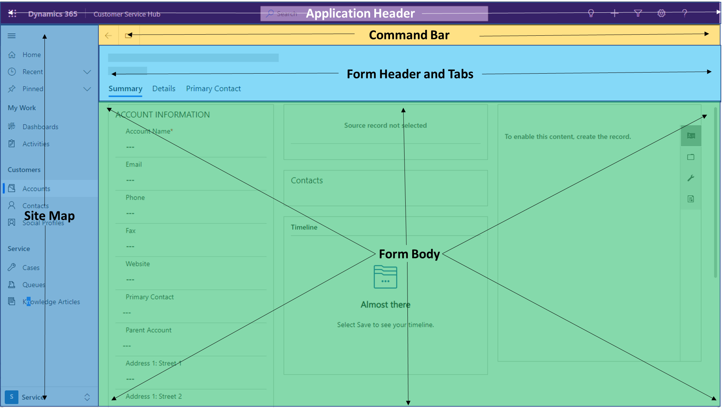This screenshot has width=726, height=410.
Task: Toggle the site map navigation panel
Action: [11, 35]
